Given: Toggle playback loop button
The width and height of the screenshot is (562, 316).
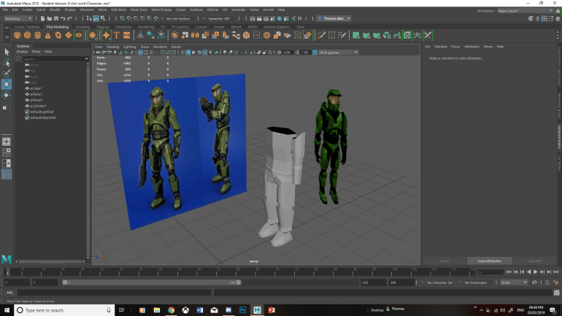Looking at the screenshot, I should [534, 282].
